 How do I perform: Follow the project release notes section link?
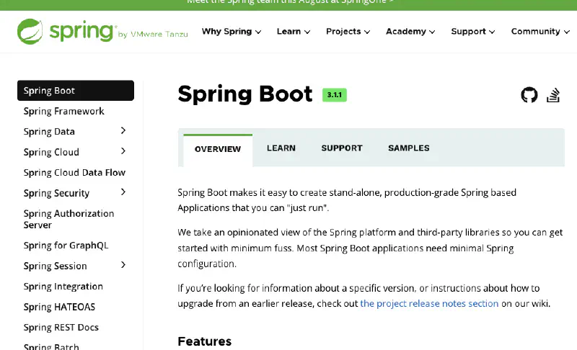429,304
